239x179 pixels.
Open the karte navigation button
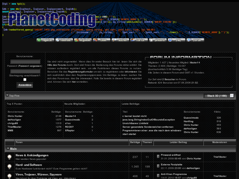(139, 40)
